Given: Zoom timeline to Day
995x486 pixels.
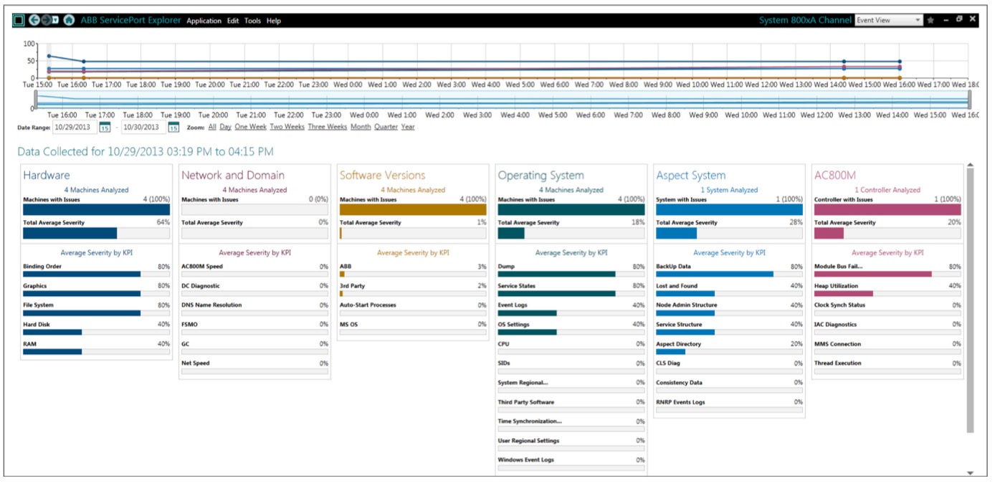Looking at the screenshot, I should [x=225, y=127].
